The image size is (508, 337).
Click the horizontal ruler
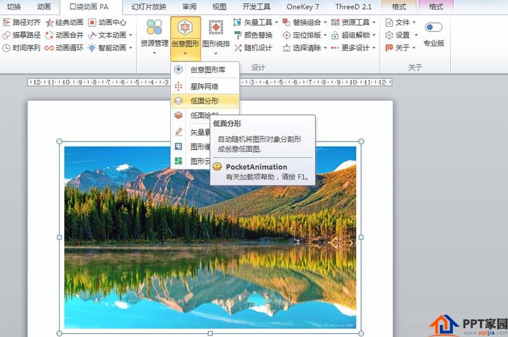tap(210, 83)
